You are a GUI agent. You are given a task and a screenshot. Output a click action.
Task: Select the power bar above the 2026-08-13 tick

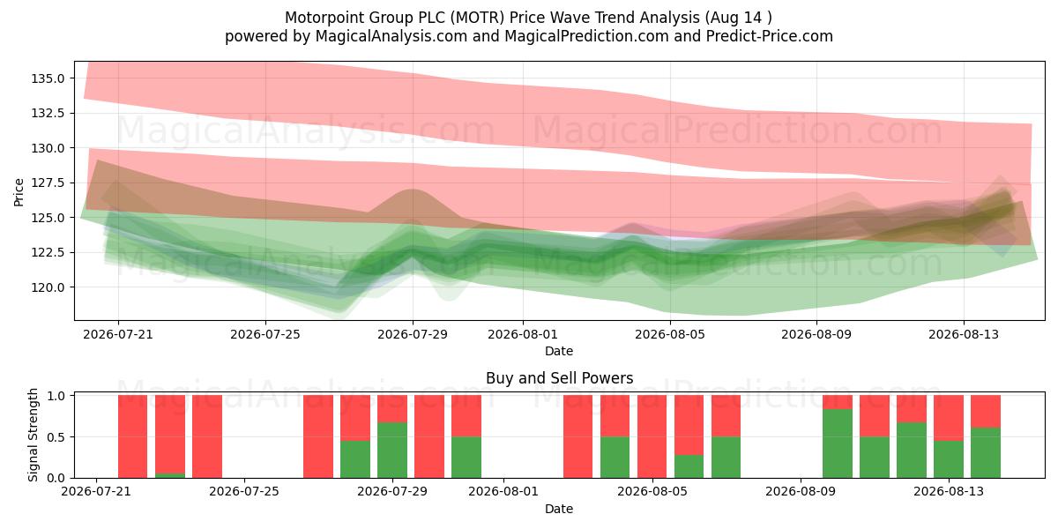point(949,436)
